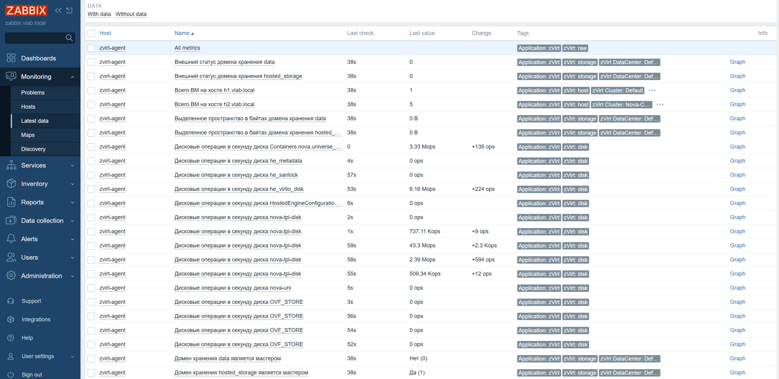Viewport: 779px width, 379px height.
Task: Click the search magnifier icon
Action: click(x=69, y=38)
